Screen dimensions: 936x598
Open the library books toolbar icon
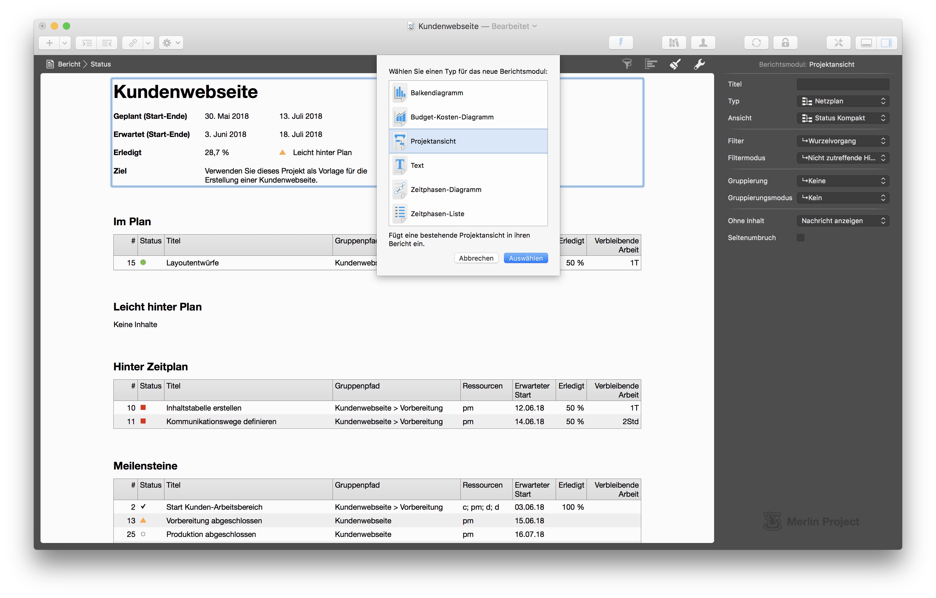[x=674, y=43]
